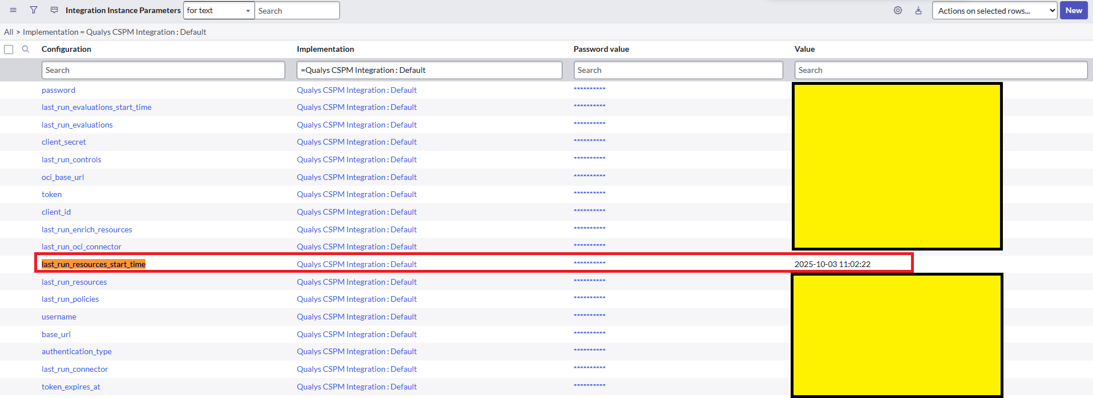Open the personalize list gear icon
Screen dimensions: 1093x398
(898, 10)
